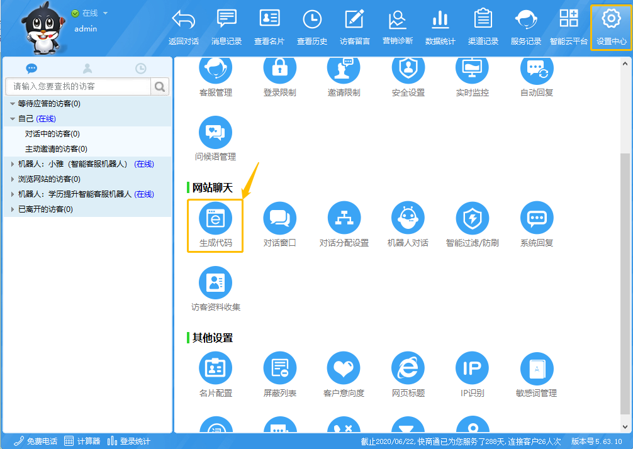Open the IP识别 settings icon
Image resolution: width=633 pixels, height=449 pixels.
click(x=472, y=368)
